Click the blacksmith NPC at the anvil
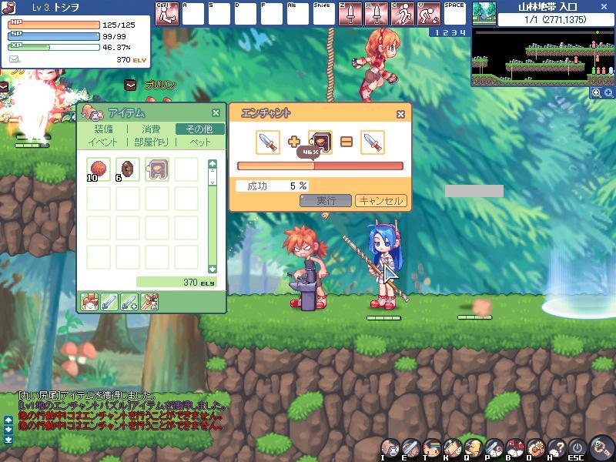 [307, 268]
